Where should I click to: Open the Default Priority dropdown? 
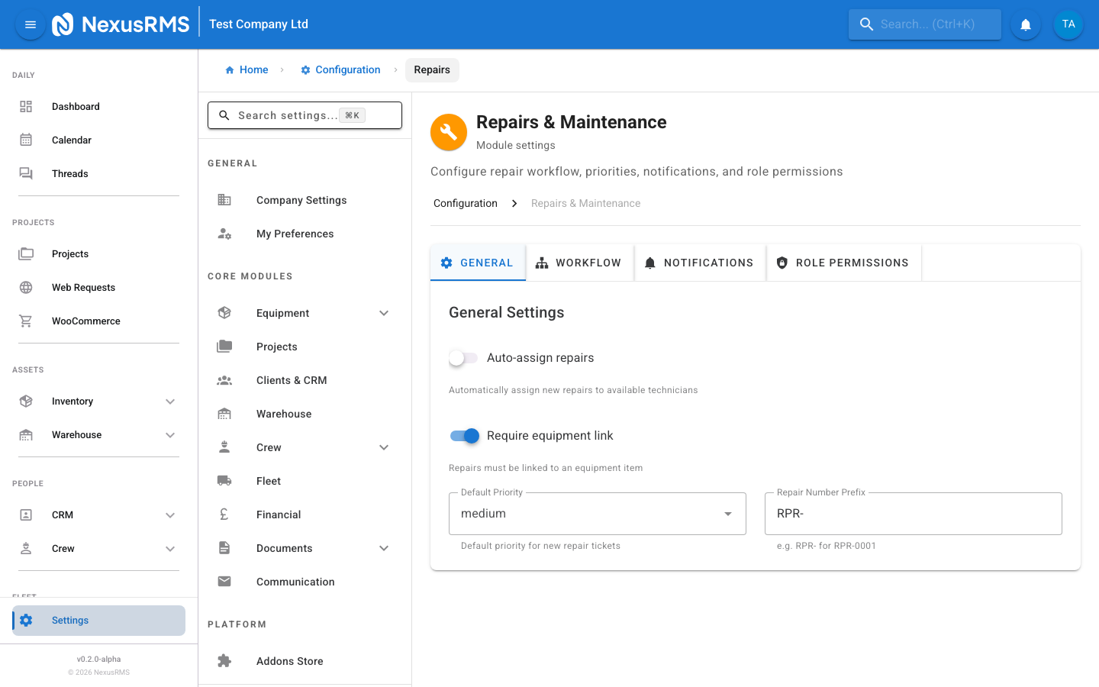click(x=727, y=513)
